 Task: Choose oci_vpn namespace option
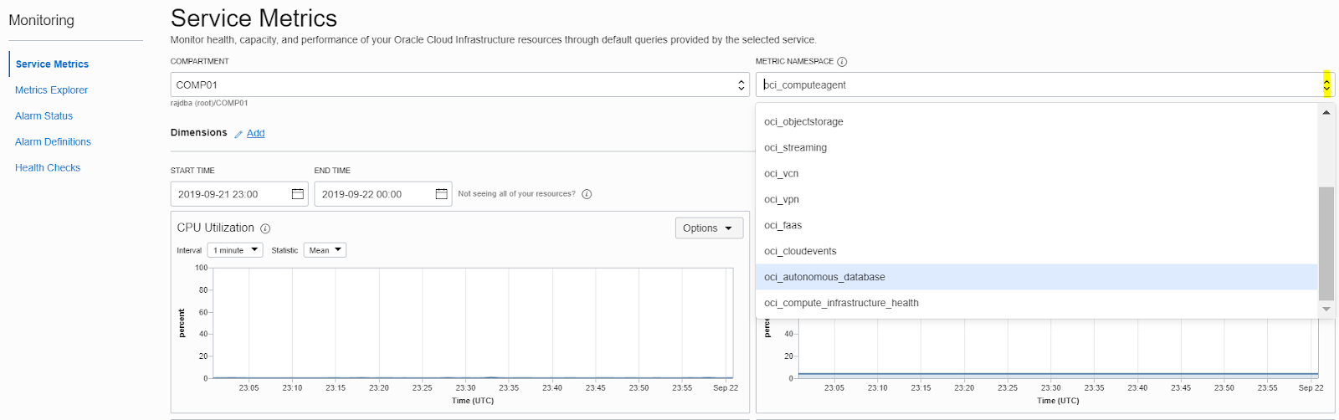pyautogui.click(x=1037, y=199)
